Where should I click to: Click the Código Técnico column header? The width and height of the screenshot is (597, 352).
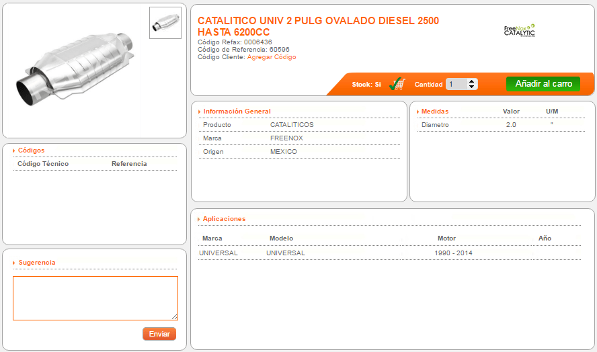(43, 164)
